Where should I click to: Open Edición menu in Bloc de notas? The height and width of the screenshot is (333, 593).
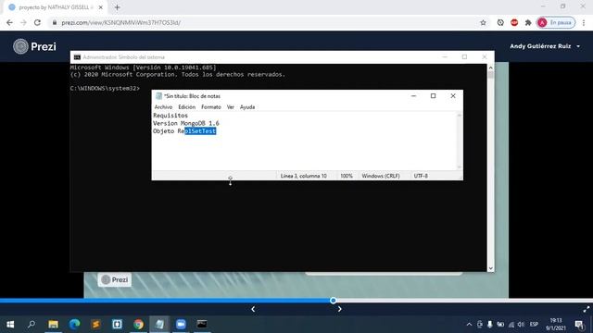(x=187, y=107)
